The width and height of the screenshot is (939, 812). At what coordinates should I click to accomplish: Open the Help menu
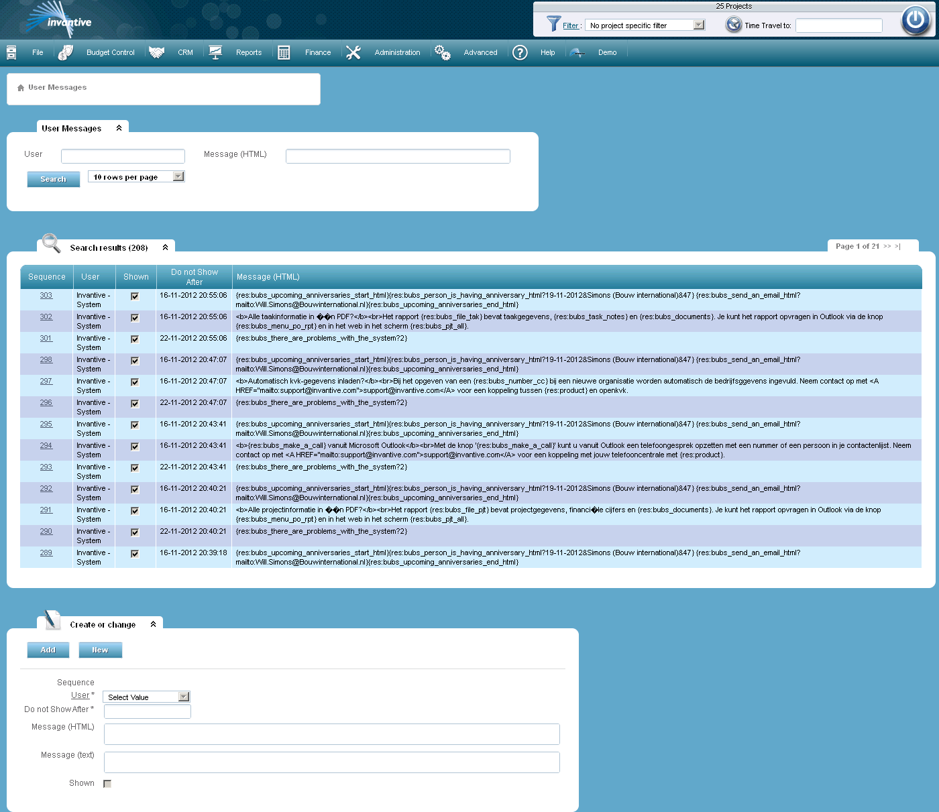tap(547, 52)
